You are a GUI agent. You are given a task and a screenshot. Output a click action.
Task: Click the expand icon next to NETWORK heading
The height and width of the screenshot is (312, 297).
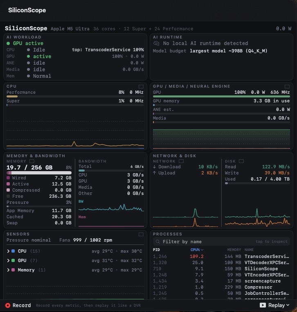(x=181, y=161)
